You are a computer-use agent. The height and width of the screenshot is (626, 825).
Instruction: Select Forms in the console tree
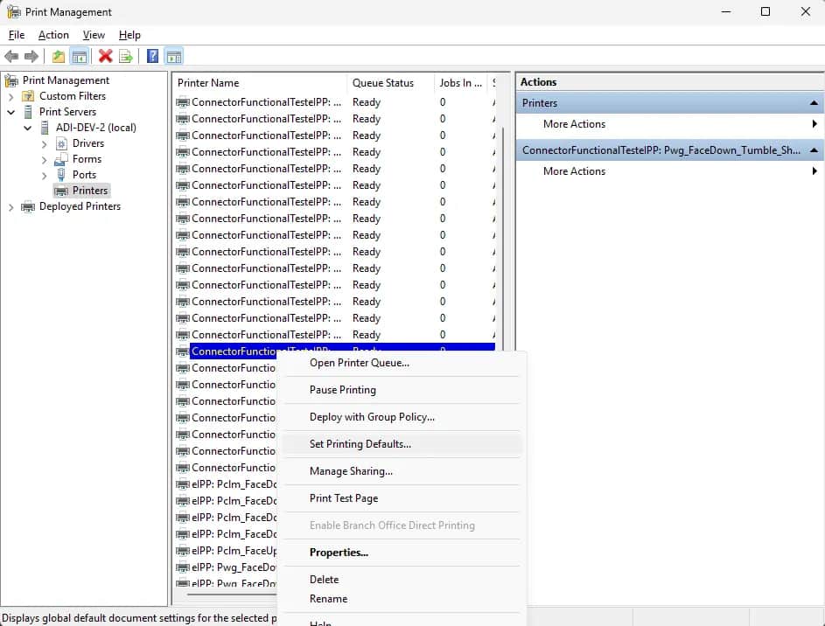(x=87, y=159)
